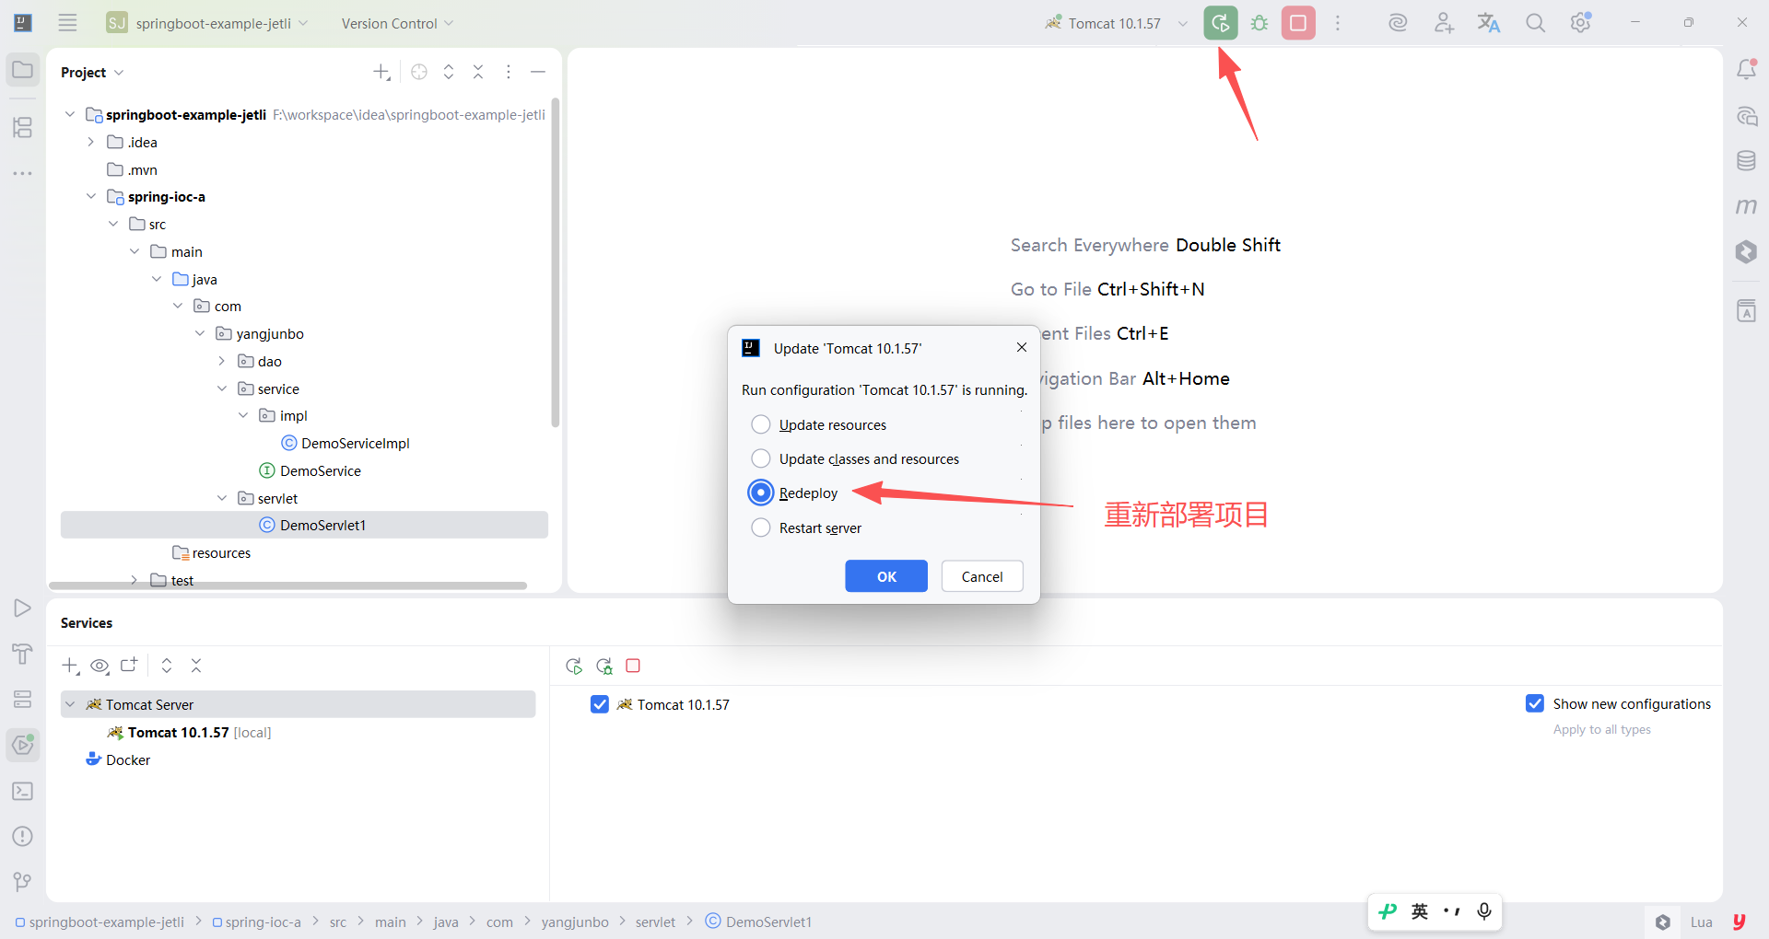Collapse the springboot-example-jetli root node
Viewport: 1769px width, 939px height.
[x=70, y=114]
